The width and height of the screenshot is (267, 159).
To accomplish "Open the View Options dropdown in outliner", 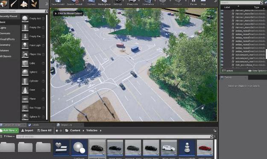I will click(x=258, y=71).
